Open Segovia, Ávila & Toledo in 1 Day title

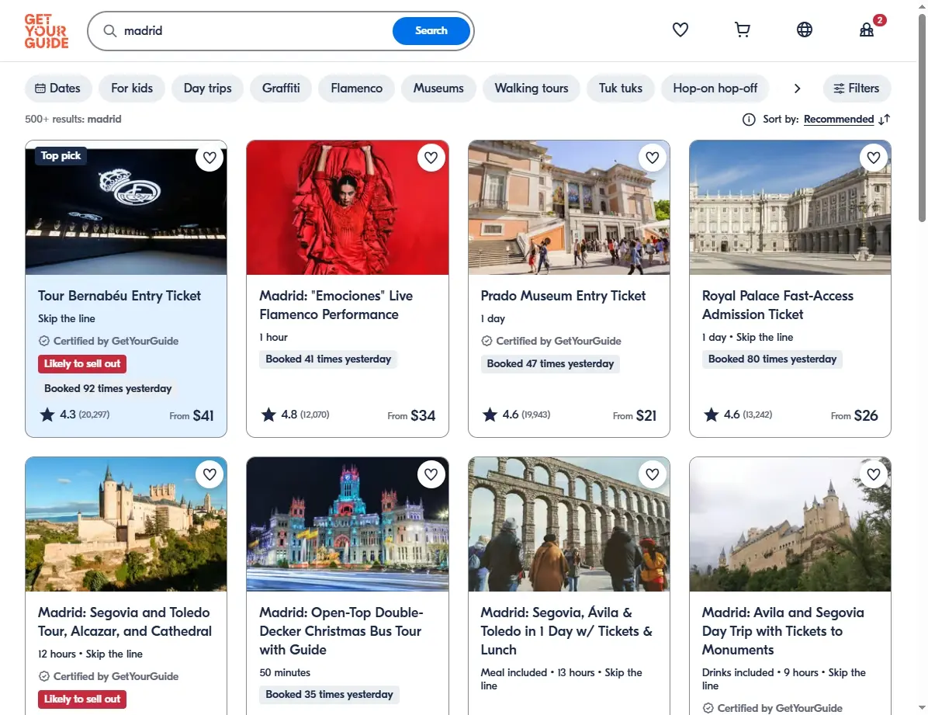pyautogui.click(x=566, y=631)
